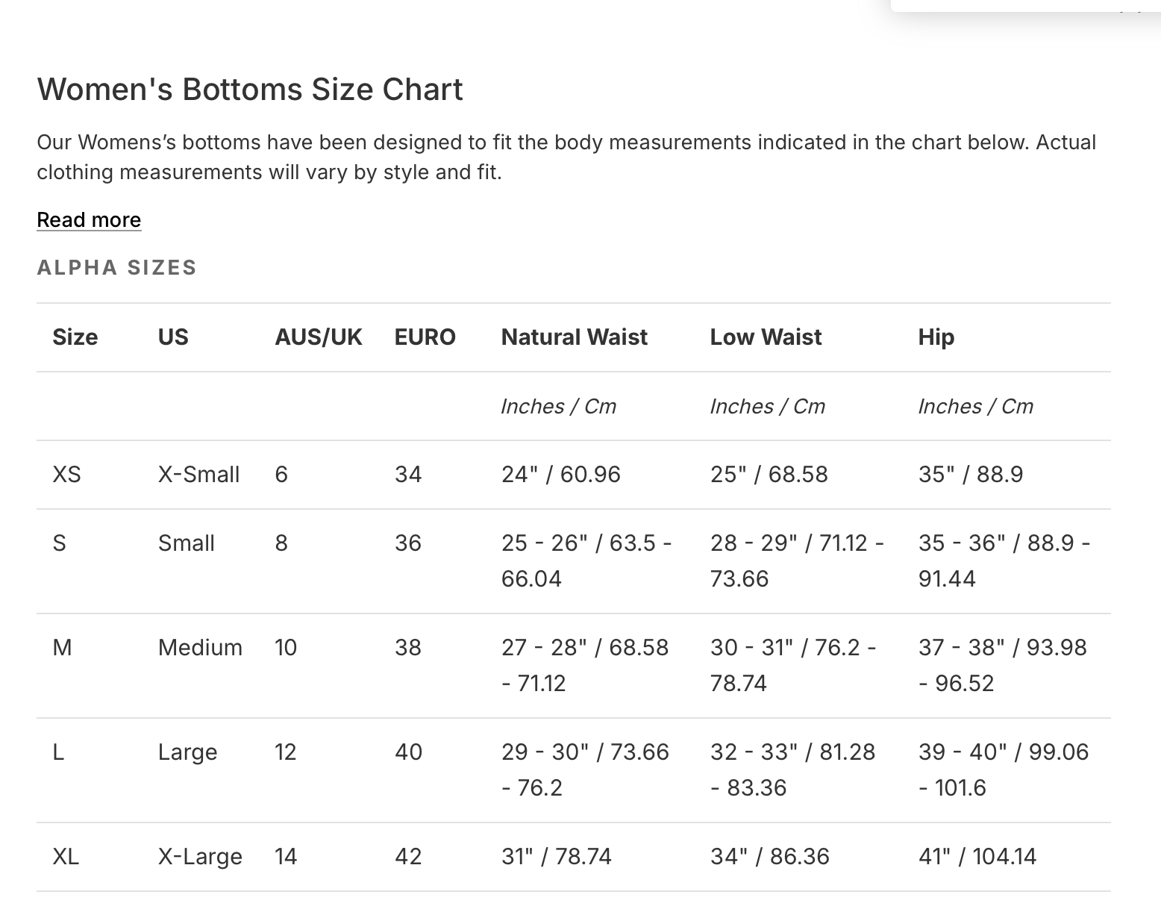The width and height of the screenshot is (1161, 921).
Task: Click the XL size row label
Action: (x=66, y=857)
